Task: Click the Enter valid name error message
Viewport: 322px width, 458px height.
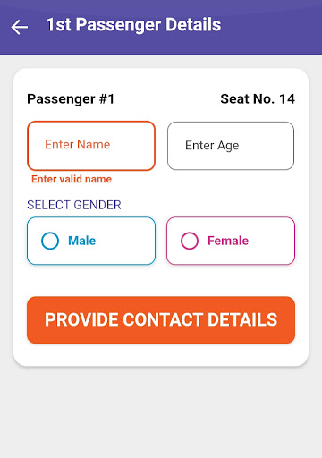Action: click(72, 179)
